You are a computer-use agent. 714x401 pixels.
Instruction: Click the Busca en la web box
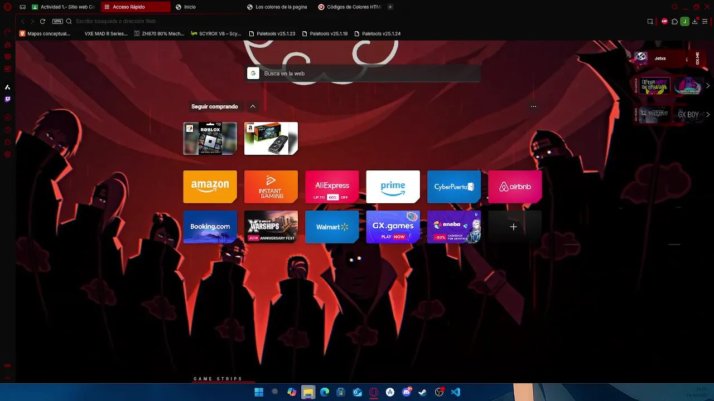[x=363, y=74]
